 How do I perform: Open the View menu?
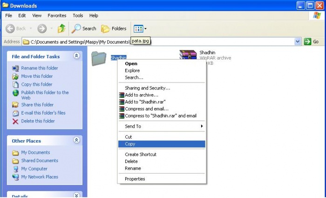(37, 15)
